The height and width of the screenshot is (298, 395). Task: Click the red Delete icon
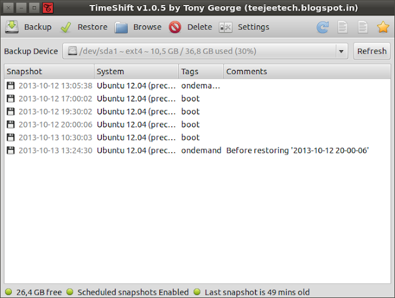point(175,27)
